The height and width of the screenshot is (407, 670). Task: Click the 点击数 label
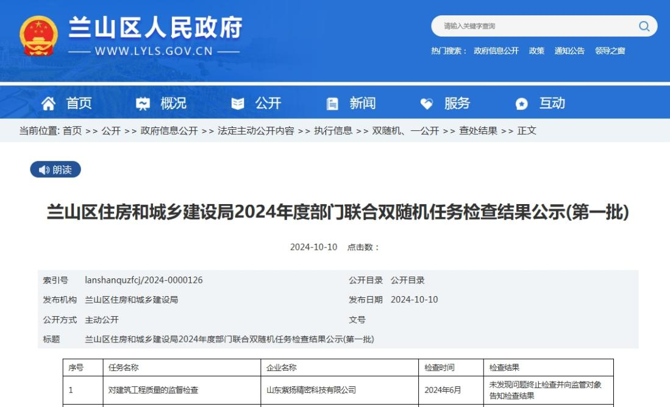(363, 247)
